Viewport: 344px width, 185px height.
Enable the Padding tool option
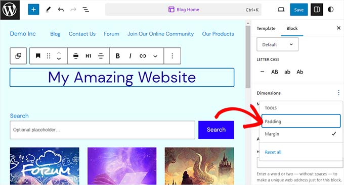coord(301,121)
